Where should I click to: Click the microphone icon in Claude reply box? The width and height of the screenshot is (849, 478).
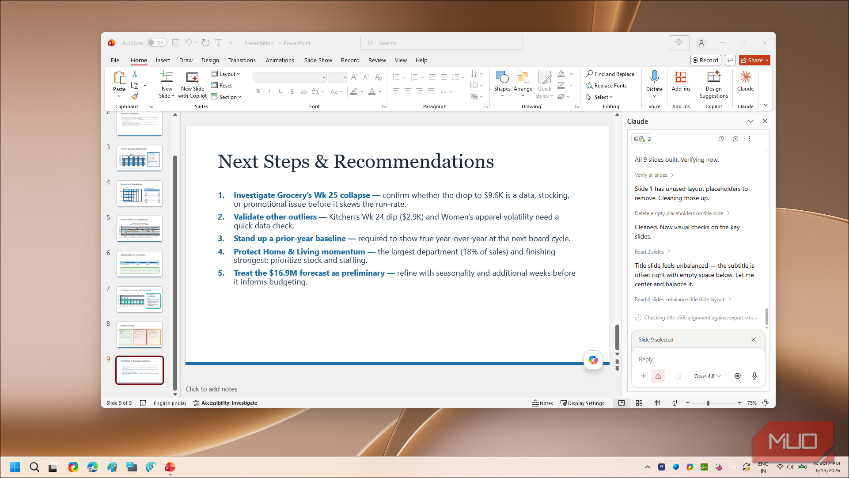click(x=754, y=376)
